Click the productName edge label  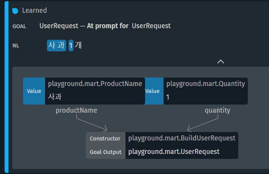click(x=76, y=110)
